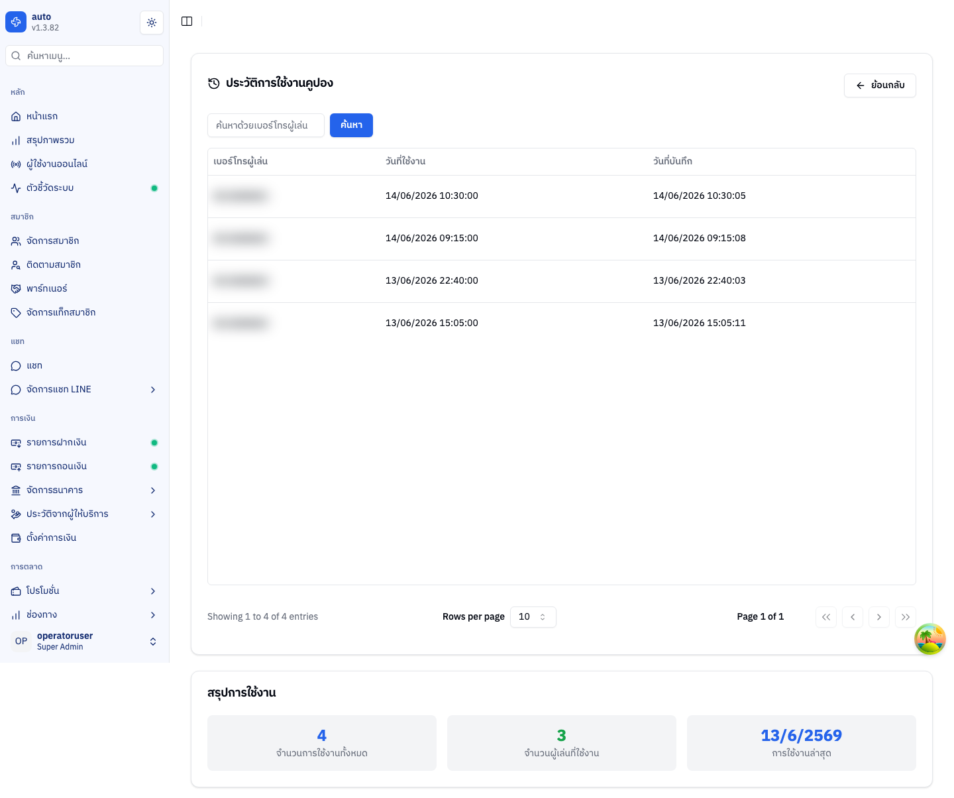Click the users icon beside จัดการสมาชิก
Viewport: 954px width, 798px height.
click(x=16, y=241)
